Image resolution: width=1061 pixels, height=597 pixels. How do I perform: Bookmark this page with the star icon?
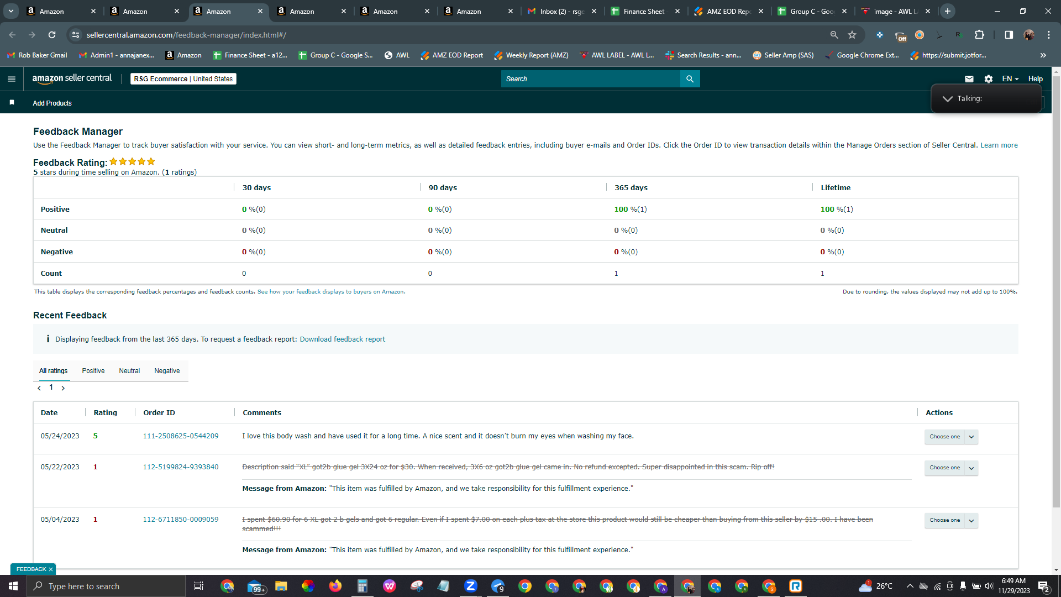click(852, 35)
